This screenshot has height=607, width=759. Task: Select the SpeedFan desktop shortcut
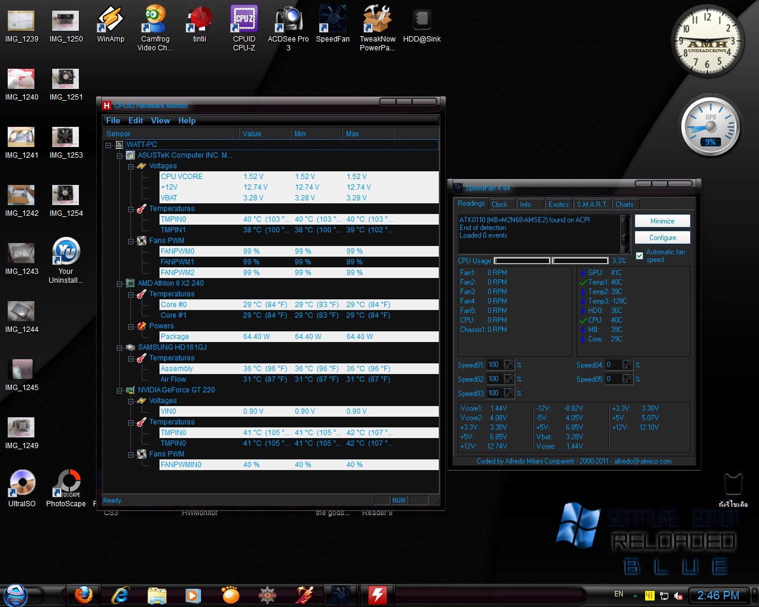(333, 24)
